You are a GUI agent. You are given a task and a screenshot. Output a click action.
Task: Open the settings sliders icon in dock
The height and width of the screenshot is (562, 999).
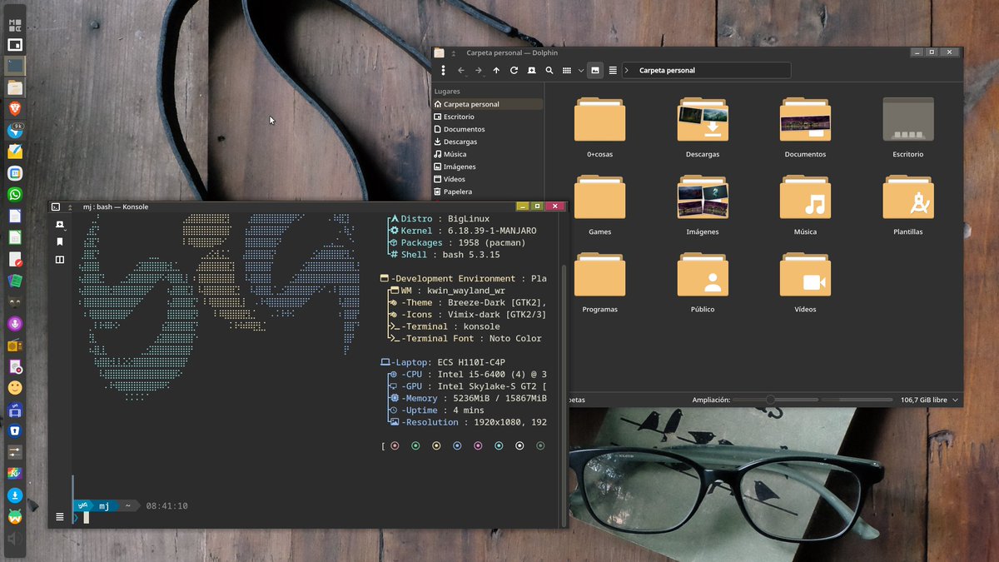(x=15, y=452)
